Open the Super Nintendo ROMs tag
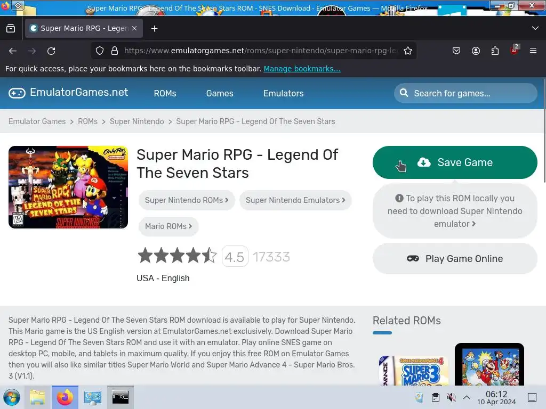Viewport: 546px width, 409px height. pos(187,200)
